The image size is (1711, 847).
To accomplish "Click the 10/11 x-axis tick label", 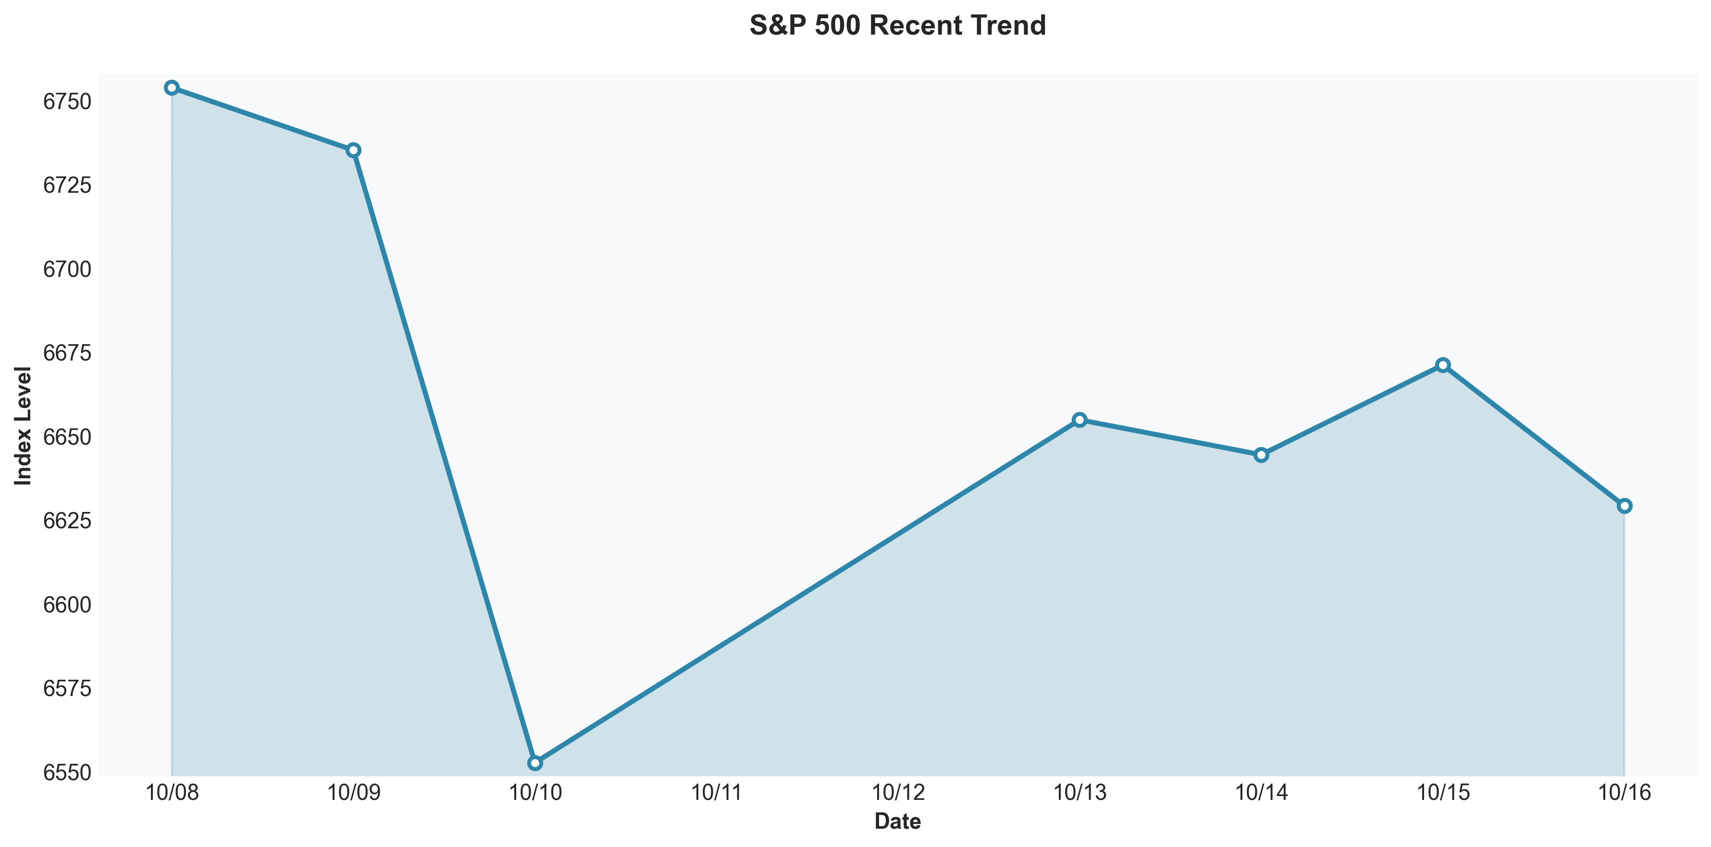I will [717, 793].
